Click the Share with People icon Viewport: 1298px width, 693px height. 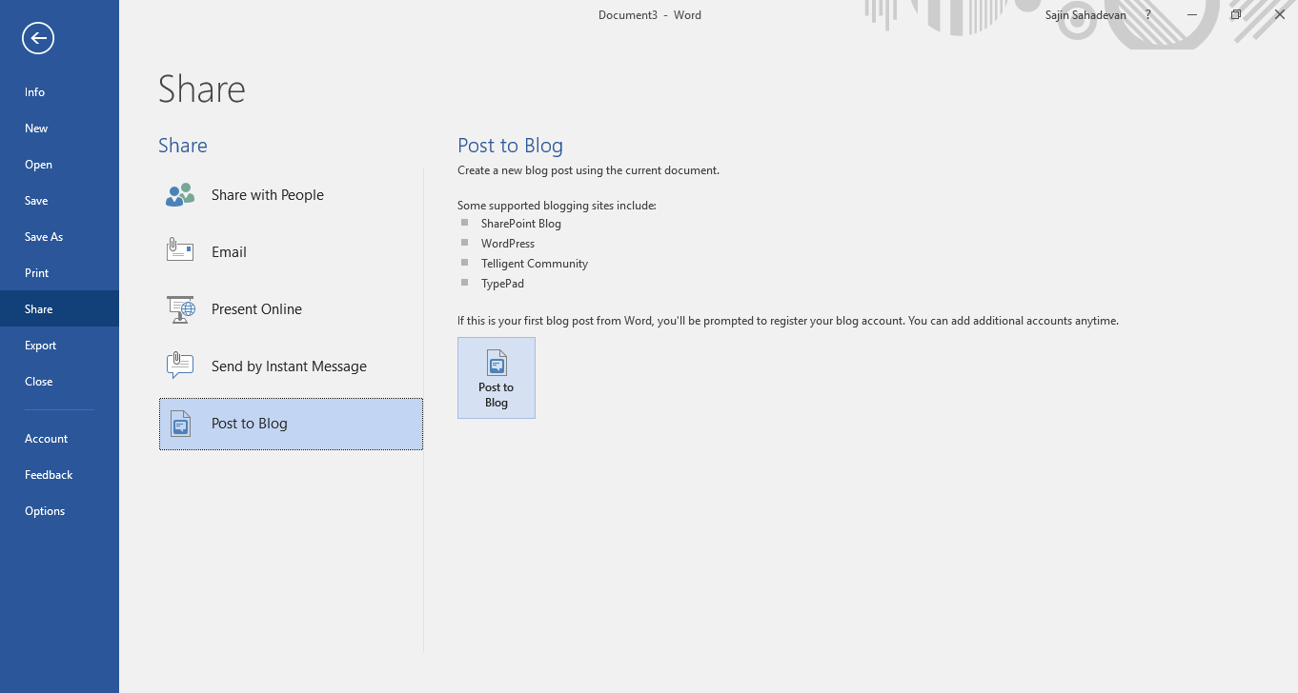point(180,195)
